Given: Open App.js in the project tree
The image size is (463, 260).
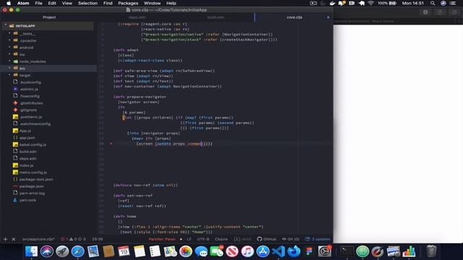Looking at the screenshot, I should 25,131.
